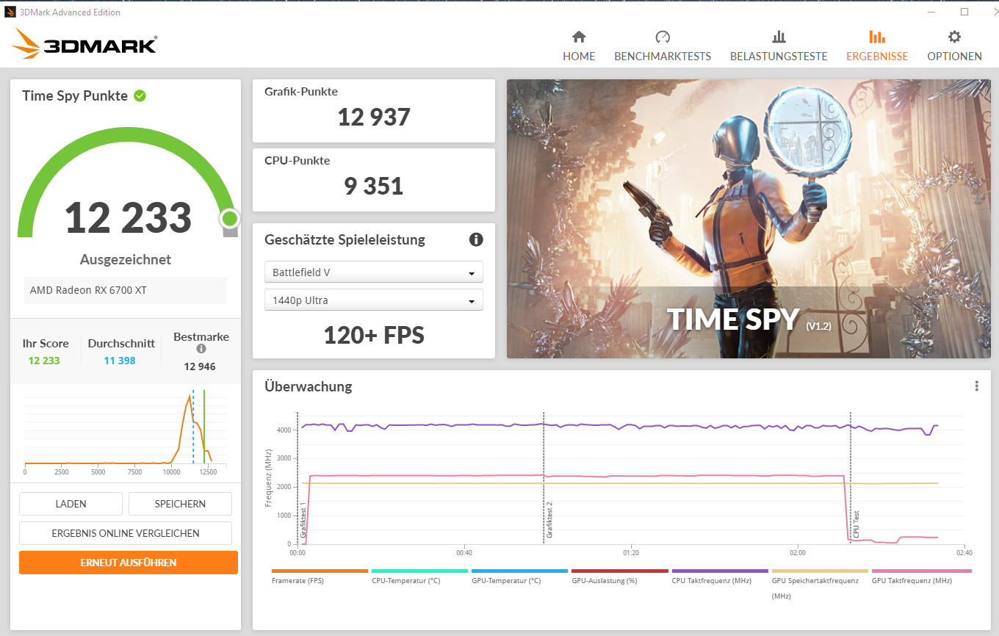This screenshot has width=999, height=636.
Task: Toggle CPU-Temperatur legend swatch
Action: click(419, 571)
